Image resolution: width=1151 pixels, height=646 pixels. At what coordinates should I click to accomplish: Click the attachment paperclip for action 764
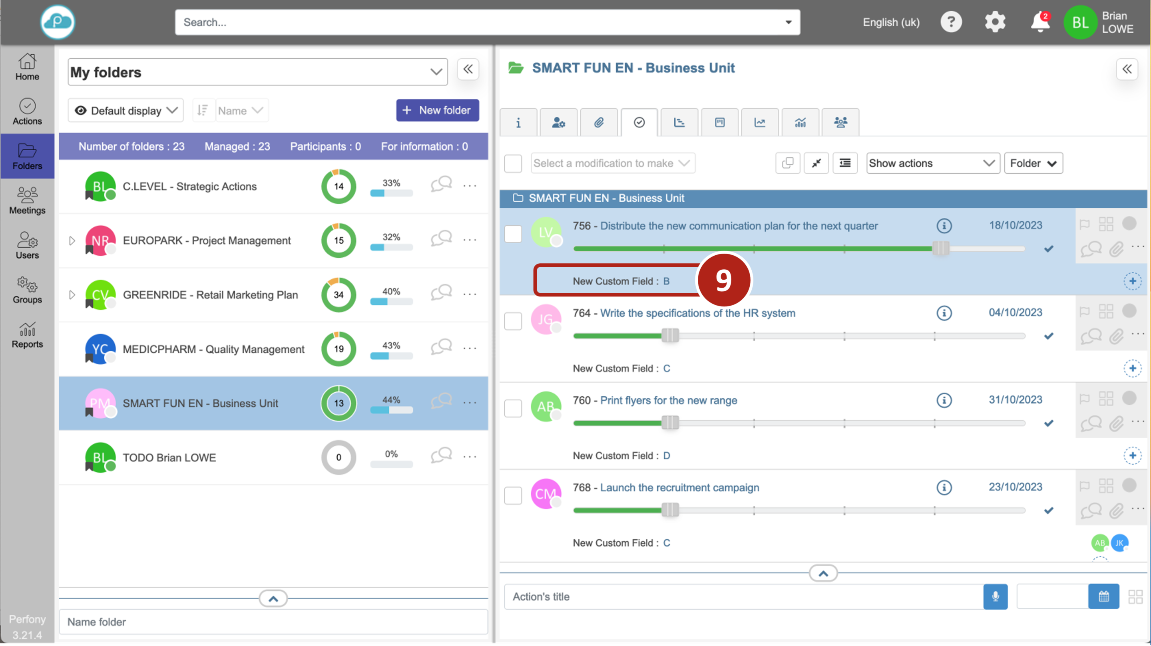click(1116, 336)
